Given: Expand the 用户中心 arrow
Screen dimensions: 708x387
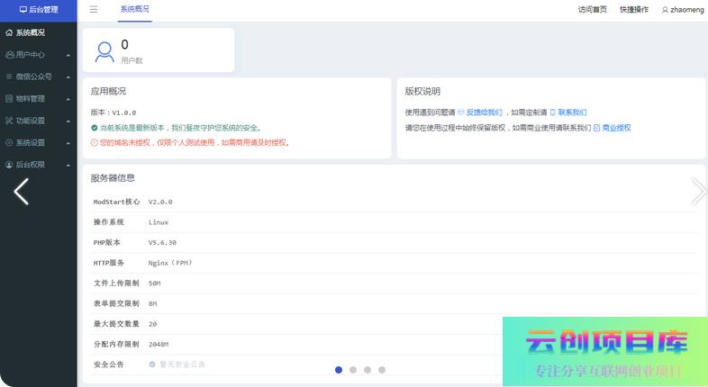Looking at the screenshot, I should click(x=68, y=55).
